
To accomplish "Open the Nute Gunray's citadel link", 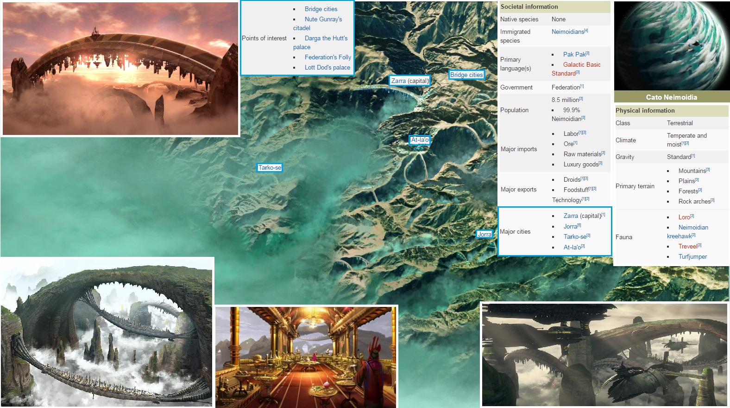I will click(323, 19).
